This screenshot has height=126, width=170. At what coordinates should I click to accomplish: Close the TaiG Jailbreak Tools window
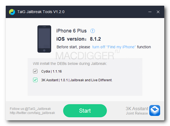(x=158, y=12)
